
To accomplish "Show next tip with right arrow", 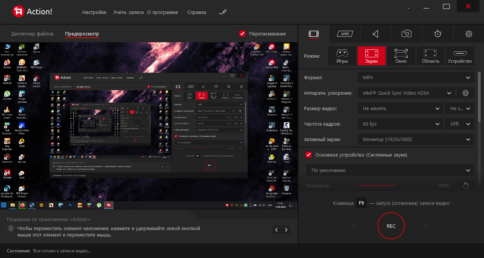I will tap(286, 230).
